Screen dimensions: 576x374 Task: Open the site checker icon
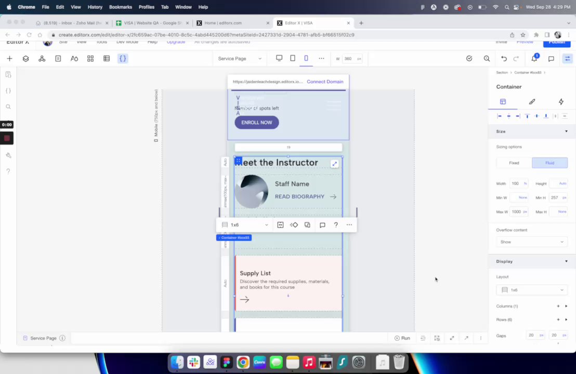[x=469, y=59]
